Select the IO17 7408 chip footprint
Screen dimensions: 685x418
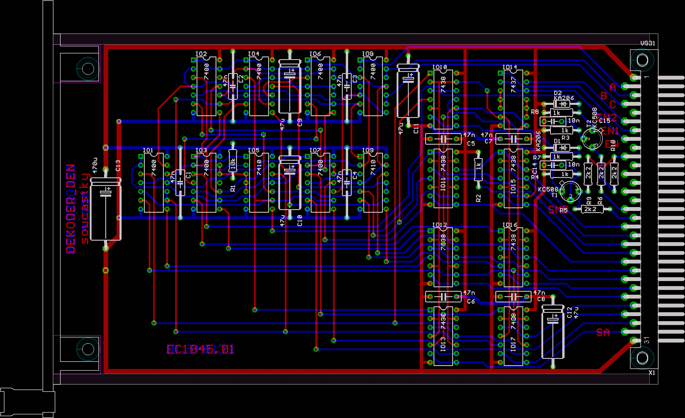click(x=513, y=336)
